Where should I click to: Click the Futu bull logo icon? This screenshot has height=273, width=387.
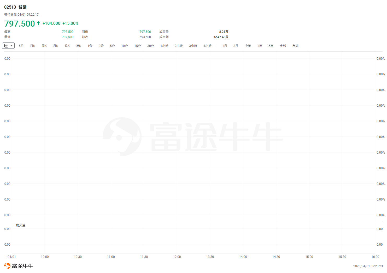(x=7, y=266)
